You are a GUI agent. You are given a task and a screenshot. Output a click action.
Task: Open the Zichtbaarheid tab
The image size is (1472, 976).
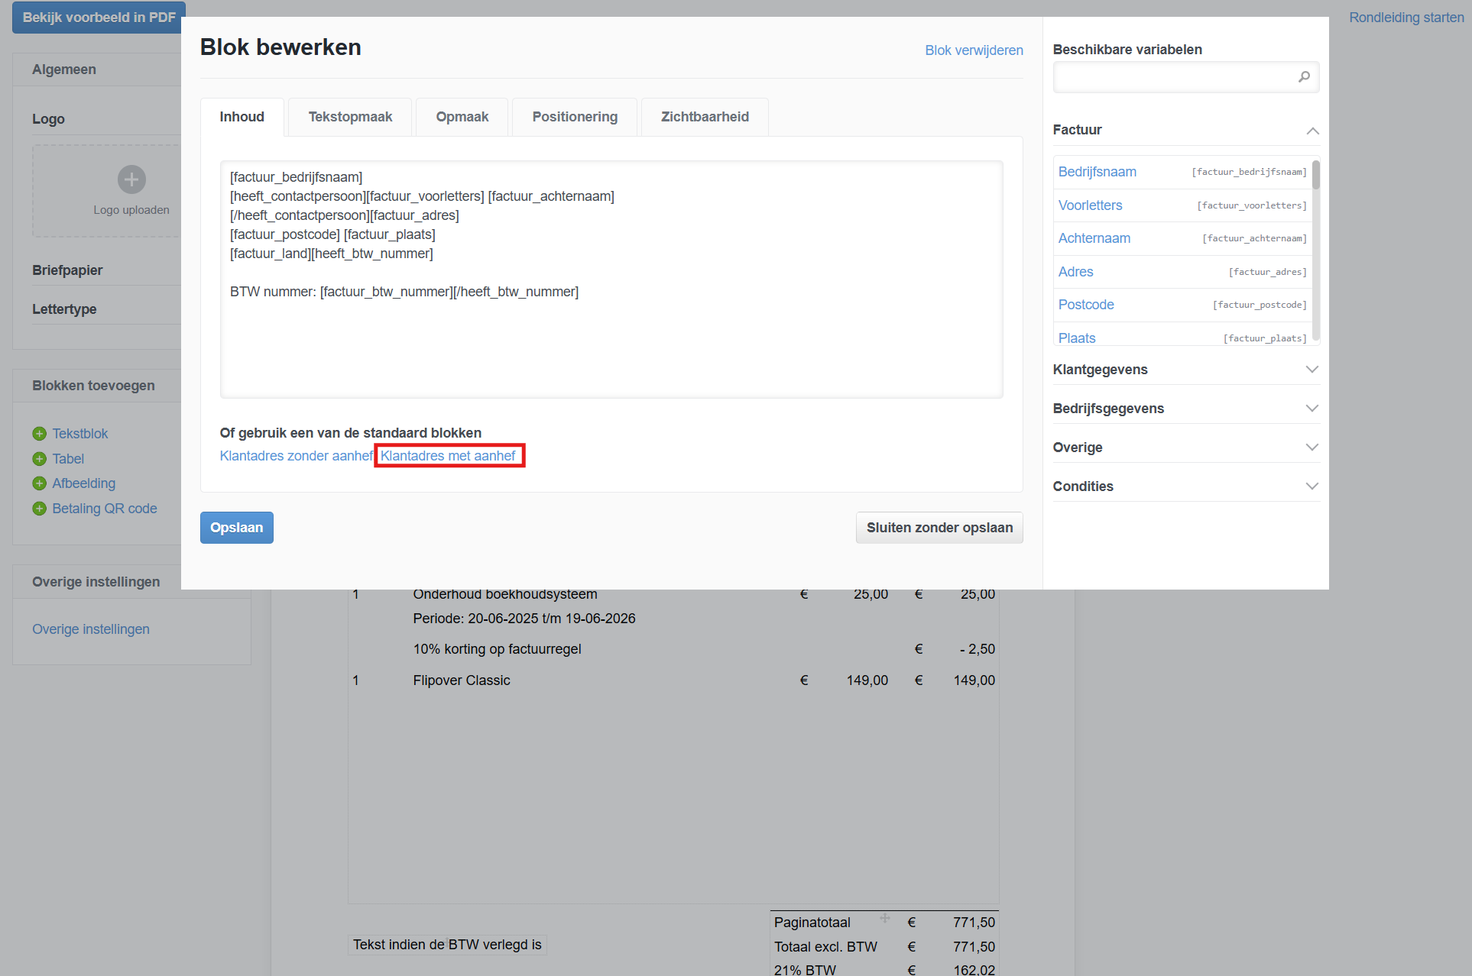pos(705,117)
